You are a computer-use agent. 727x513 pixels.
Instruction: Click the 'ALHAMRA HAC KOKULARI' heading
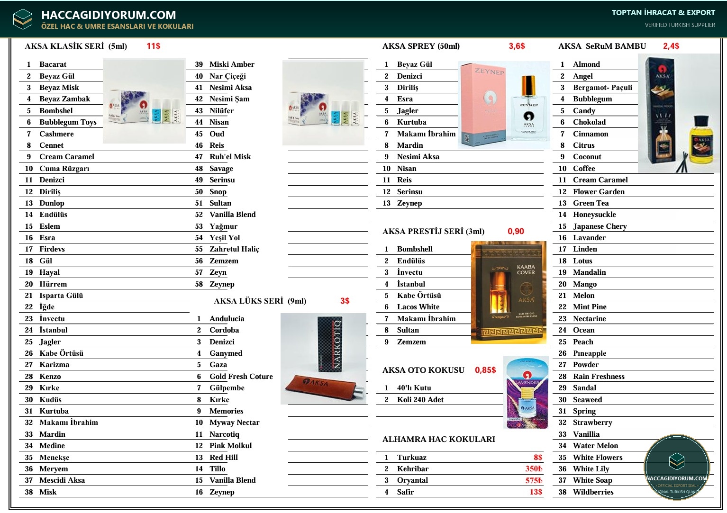click(x=439, y=439)
